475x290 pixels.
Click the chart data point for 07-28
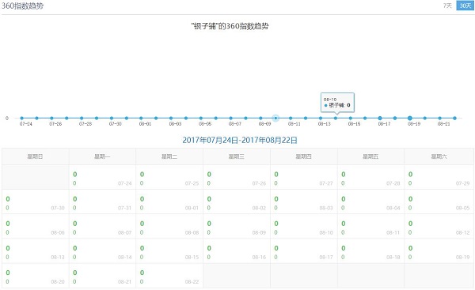click(x=82, y=119)
